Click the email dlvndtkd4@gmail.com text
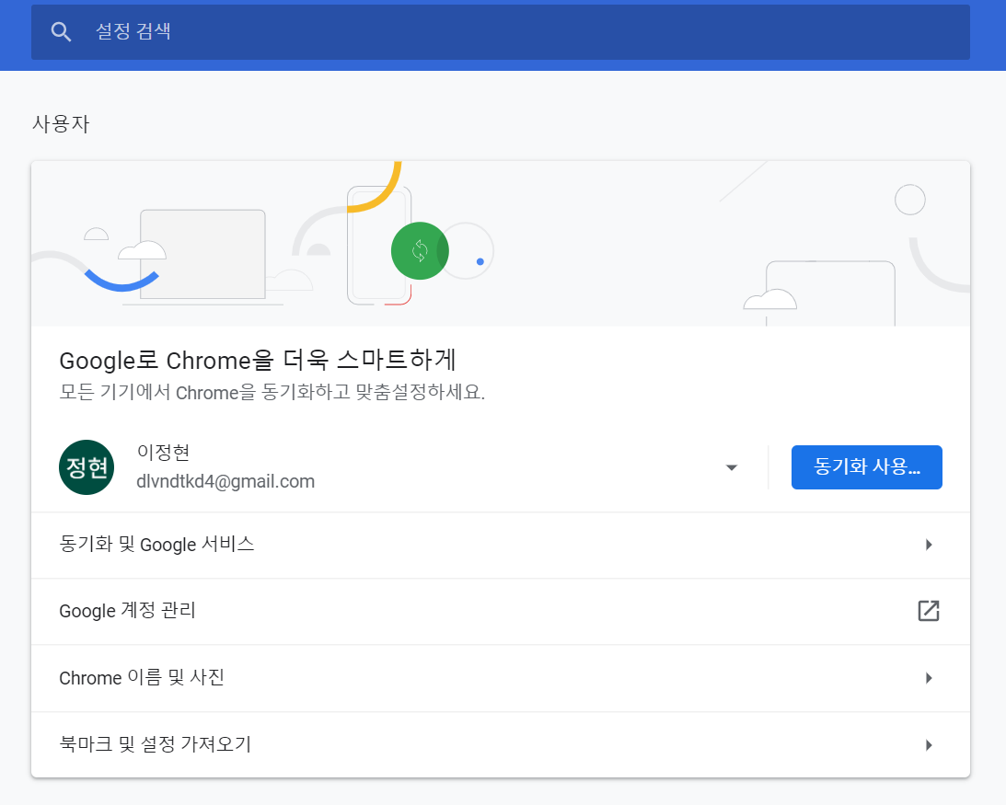 point(225,481)
